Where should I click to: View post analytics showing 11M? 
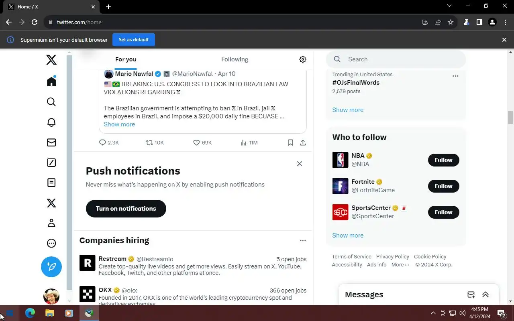coord(249,142)
